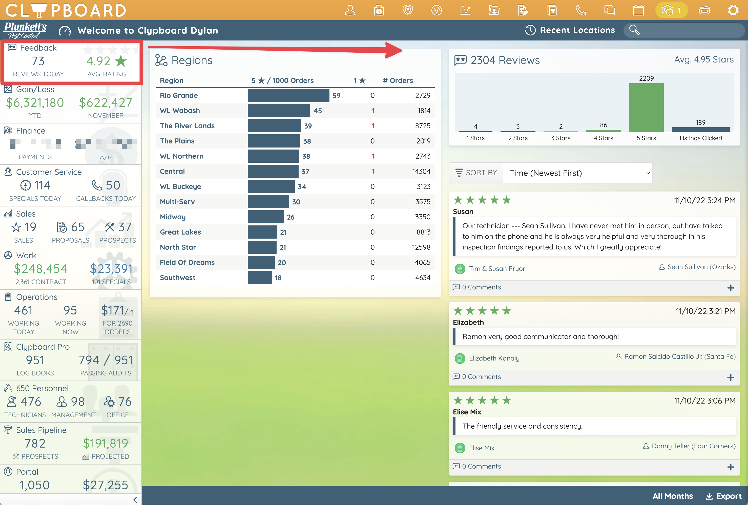This screenshot has width=748, height=505.
Task: Open the 650 Personnel sidebar section
Action: click(71, 402)
